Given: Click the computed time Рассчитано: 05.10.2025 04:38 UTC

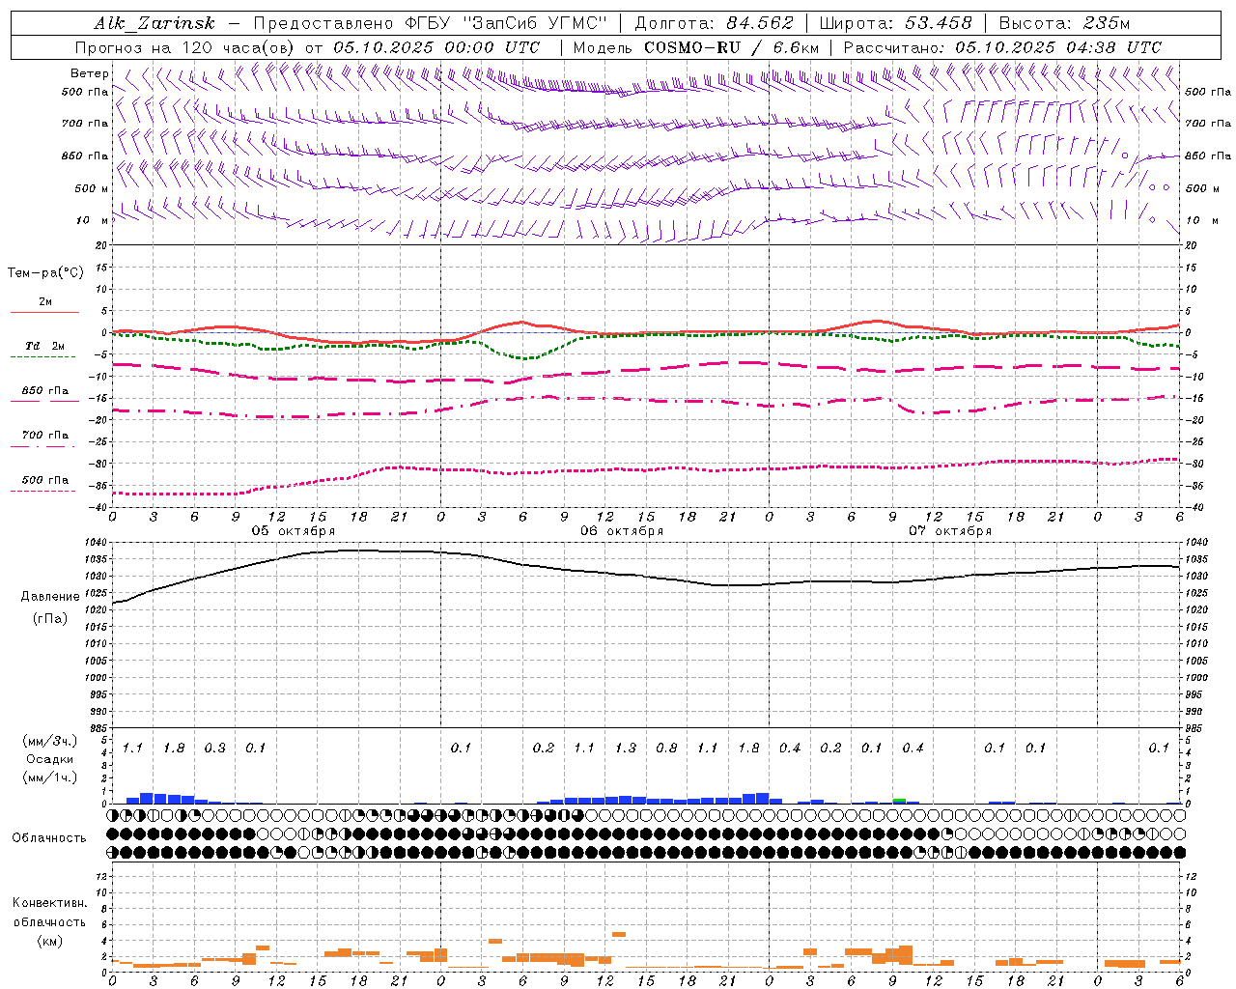Looking at the screenshot, I should [x=1002, y=47].
